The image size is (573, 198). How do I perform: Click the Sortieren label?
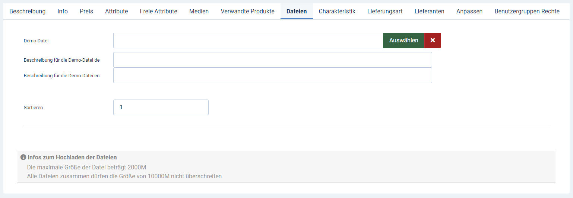[x=33, y=107]
